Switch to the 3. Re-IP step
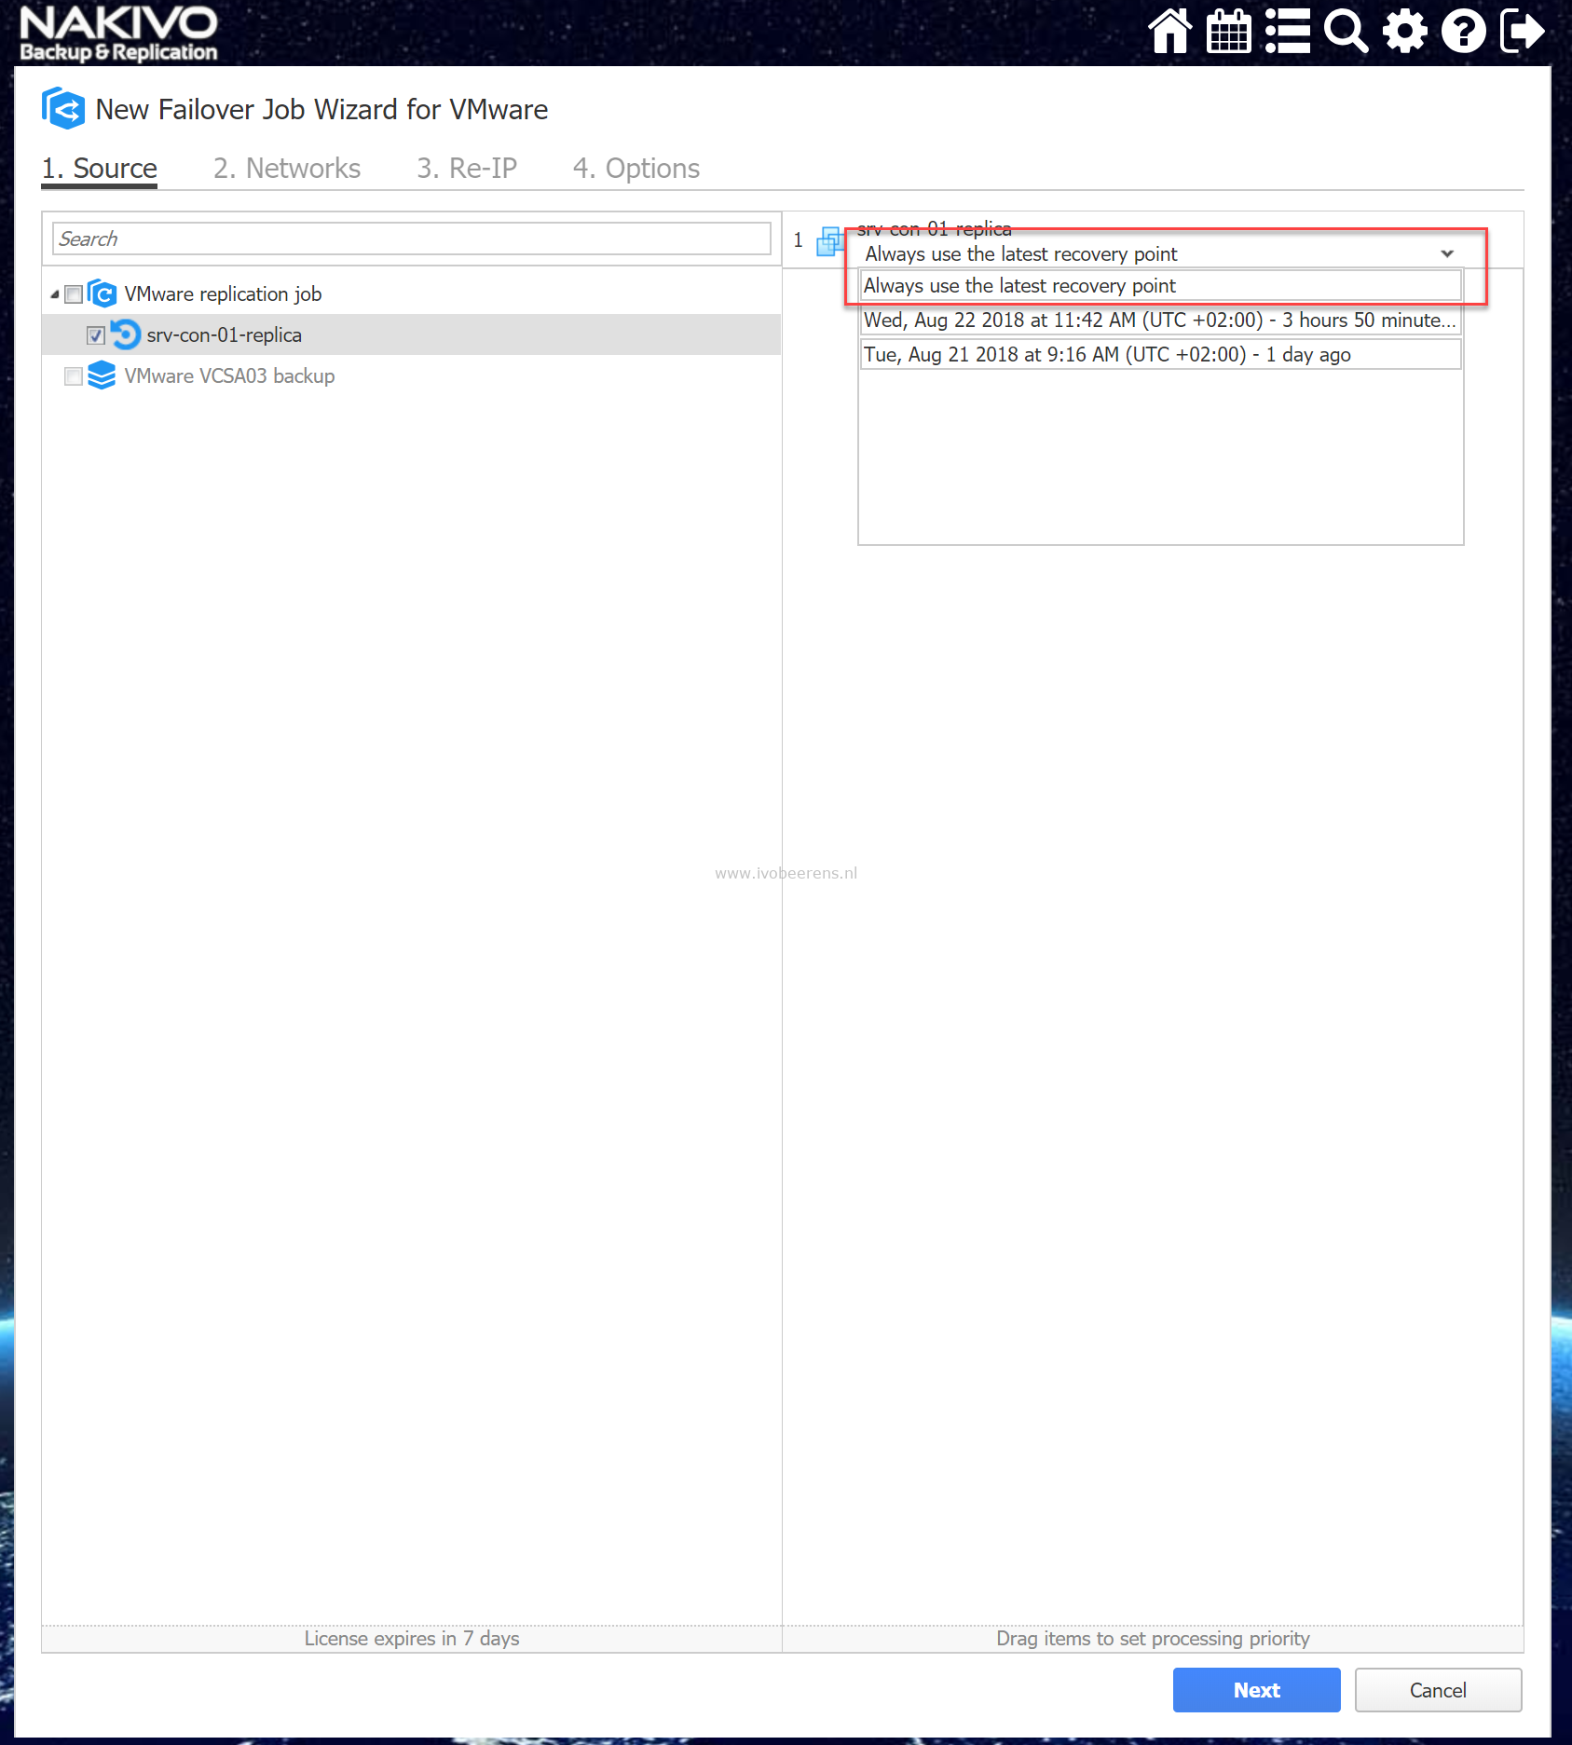This screenshot has height=1745, width=1572. tap(467, 169)
